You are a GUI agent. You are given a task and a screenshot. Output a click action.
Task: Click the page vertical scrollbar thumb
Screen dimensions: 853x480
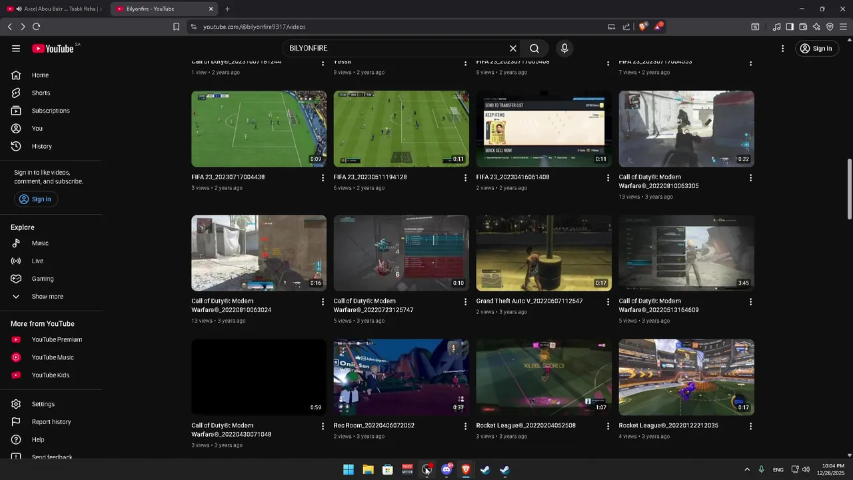849,189
